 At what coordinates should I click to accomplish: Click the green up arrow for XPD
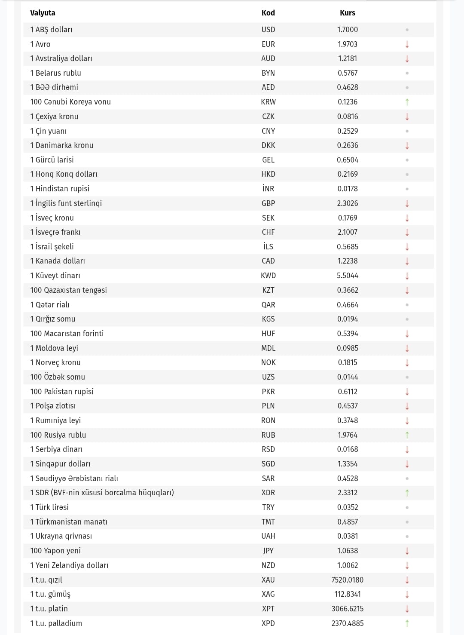[x=407, y=623]
